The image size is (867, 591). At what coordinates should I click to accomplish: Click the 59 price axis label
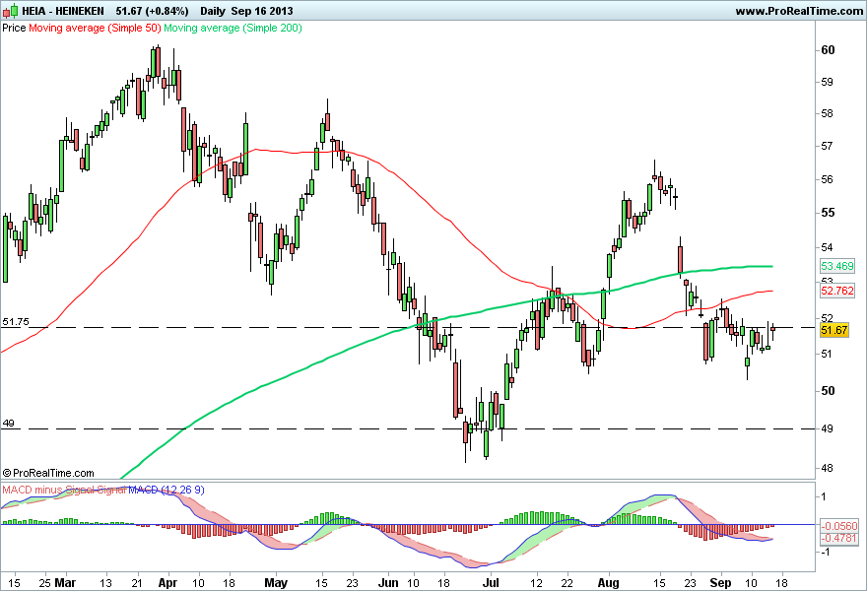click(828, 83)
